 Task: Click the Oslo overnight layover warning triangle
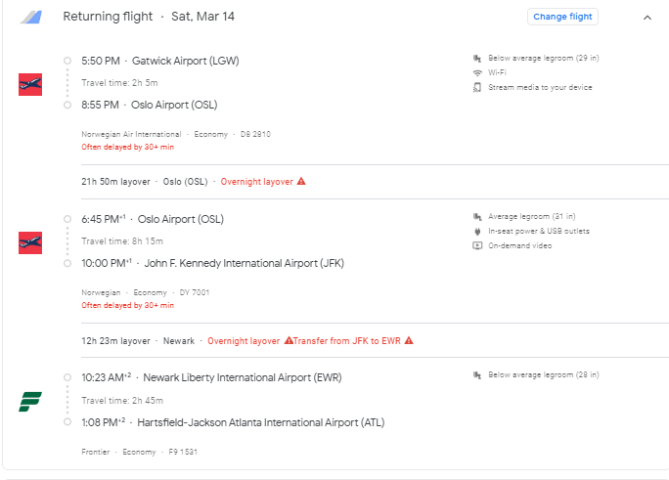point(301,181)
